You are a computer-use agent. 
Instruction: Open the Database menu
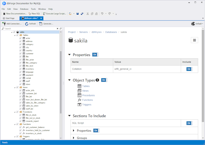24,9
